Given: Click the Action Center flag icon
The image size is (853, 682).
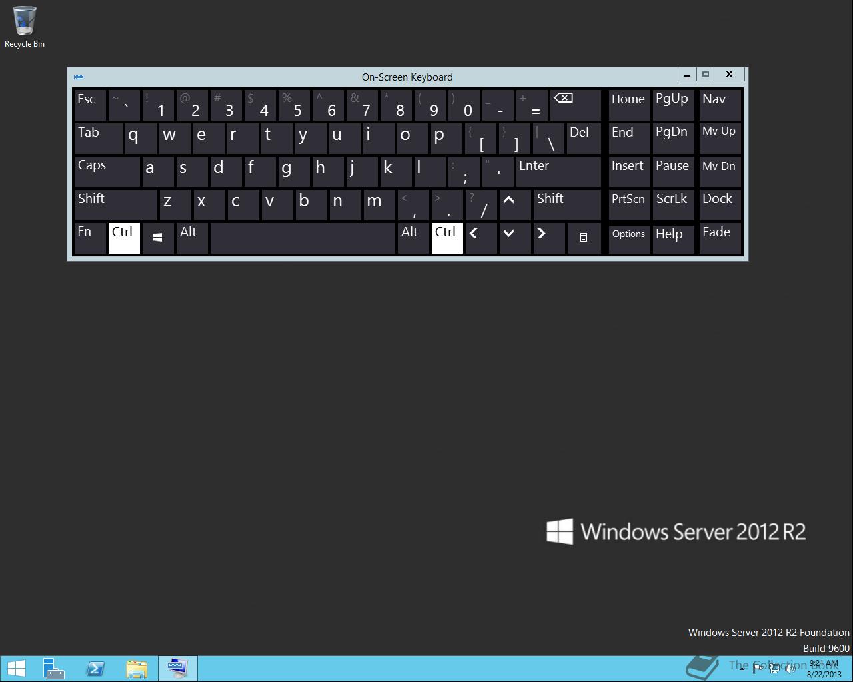Looking at the screenshot, I should pyautogui.click(x=758, y=668).
